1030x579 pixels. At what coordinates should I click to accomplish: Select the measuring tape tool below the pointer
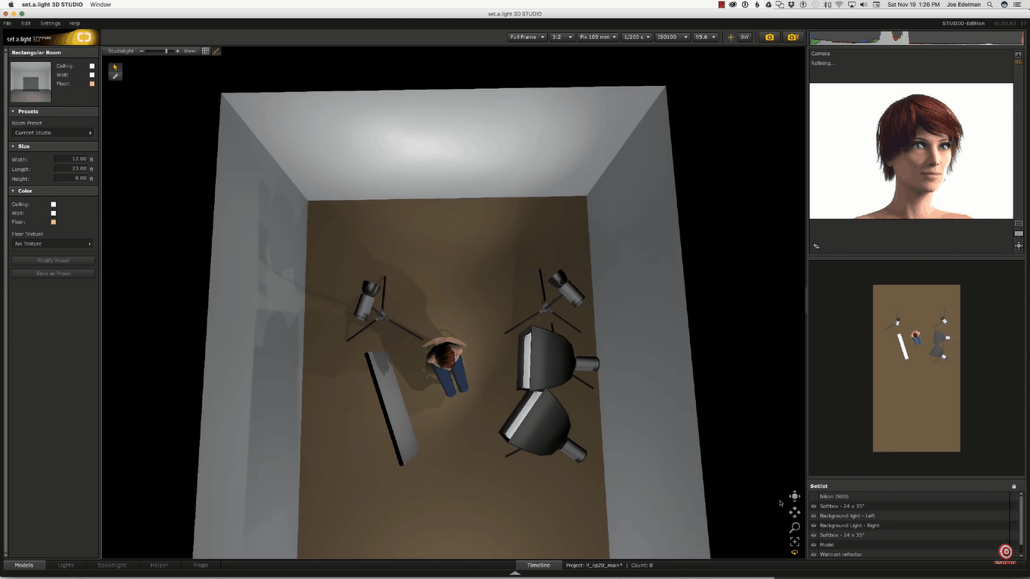[x=115, y=76]
